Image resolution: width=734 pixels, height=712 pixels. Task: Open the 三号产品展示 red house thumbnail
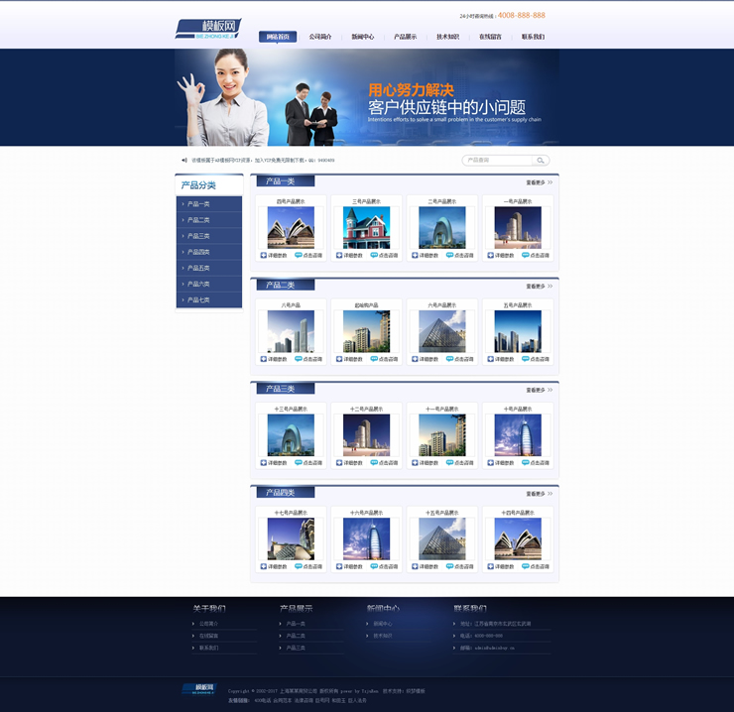(x=366, y=228)
